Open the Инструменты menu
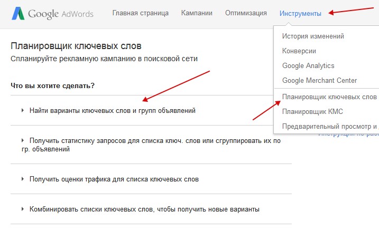379x230 pixels. (300, 13)
